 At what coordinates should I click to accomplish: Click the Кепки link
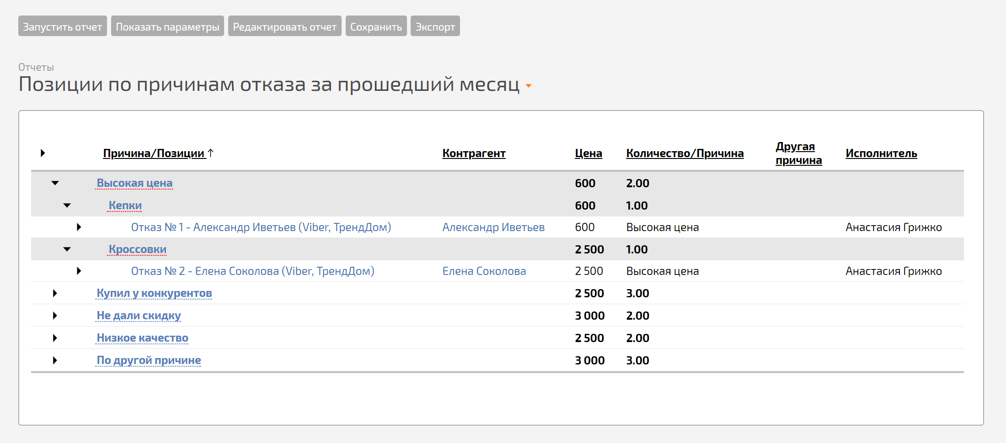tap(125, 205)
